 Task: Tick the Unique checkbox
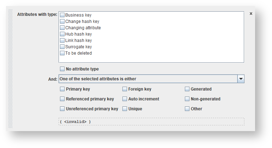coord(125,109)
